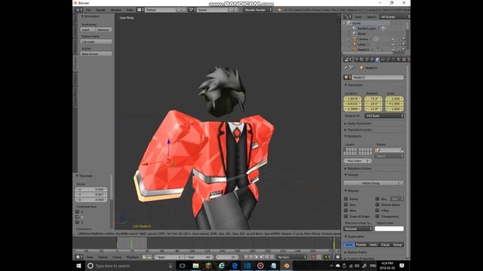Open the Info editor type selector icon
The image size is (483, 271).
click(x=78, y=10)
